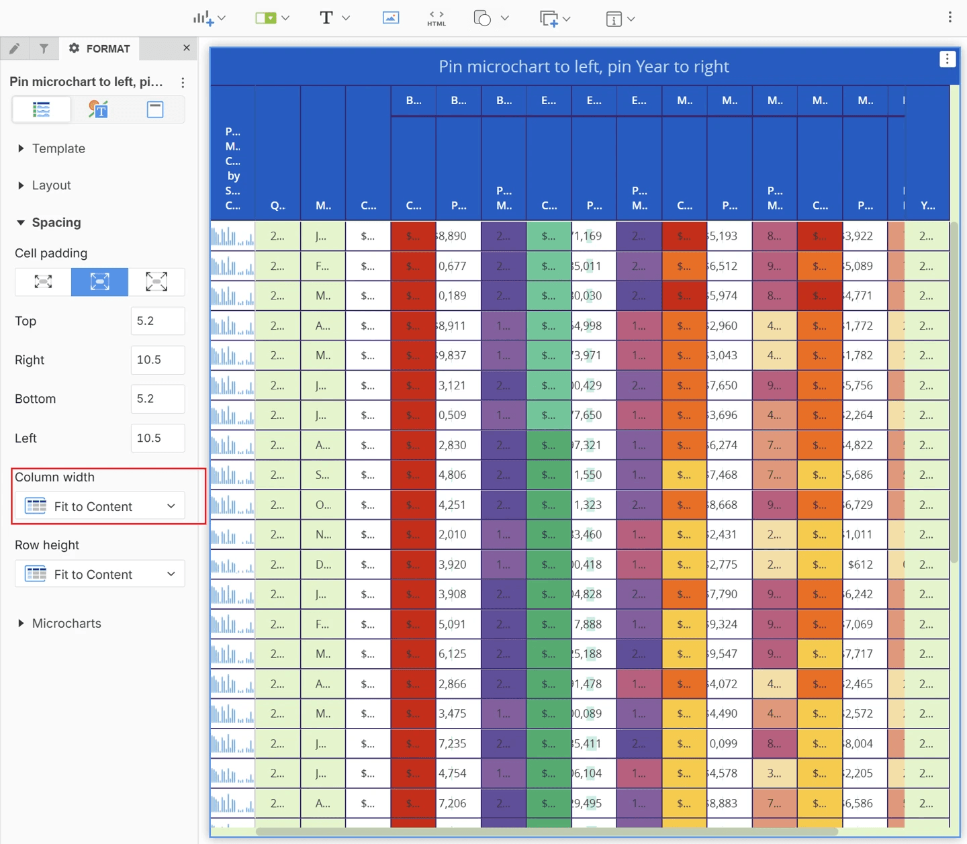Image resolution: width=967 pixels, height=844 pixels.
Task: Switch to the pencil Editor tab
Action: pyautogui.click(x=15, y=48)
